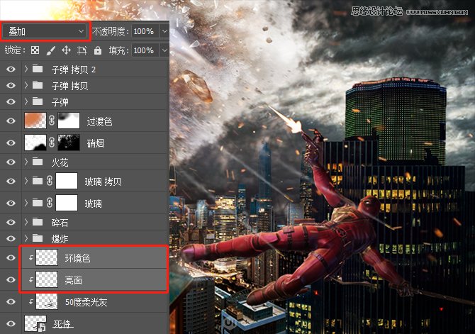Image resolution: width=475 pixels, height=334 pixels.
Task: Select layer name 50度柔光灰
Action: tap(86, 302)
